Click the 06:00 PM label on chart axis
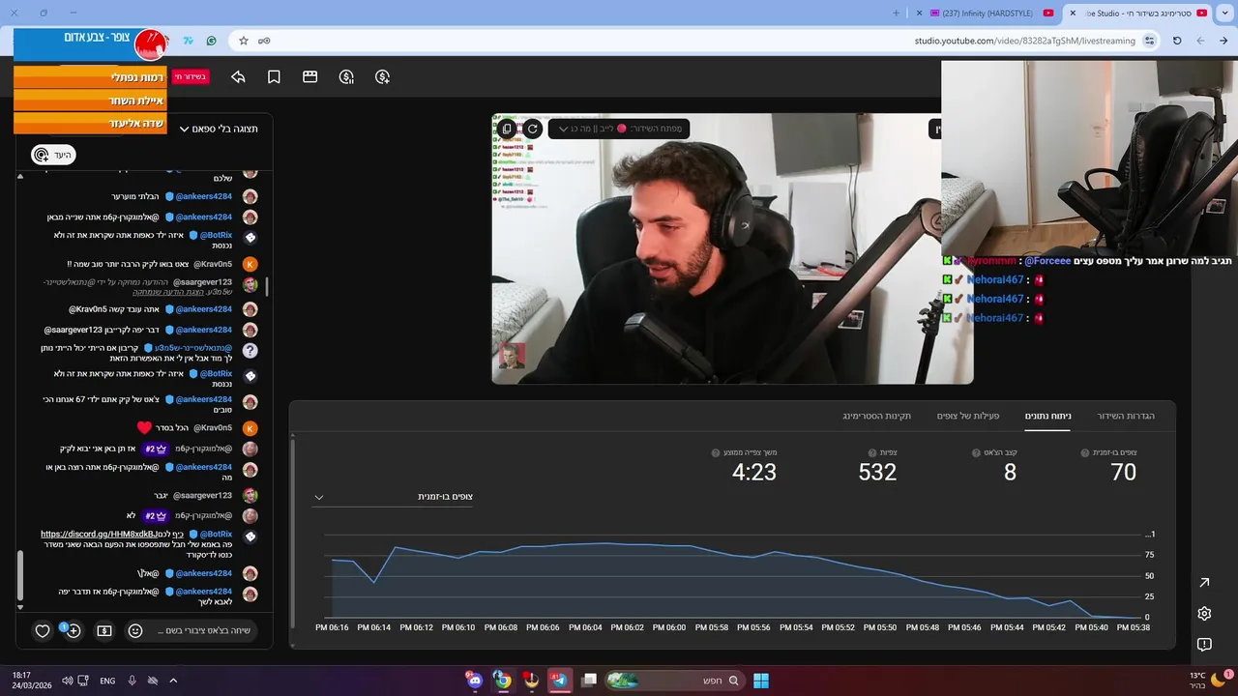Image resolution: width=1238 pixels, height=696 pixels. (669, 627)
